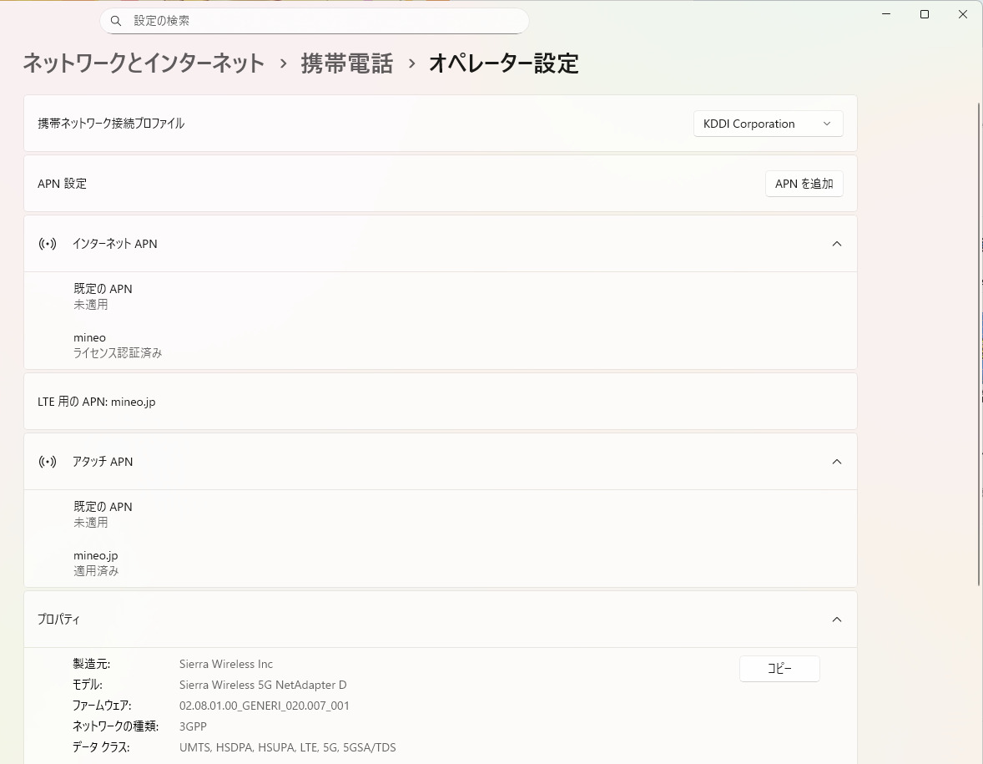
Task: Navigate to 携帯電話 breadcrumb
Action: [346, 63]
